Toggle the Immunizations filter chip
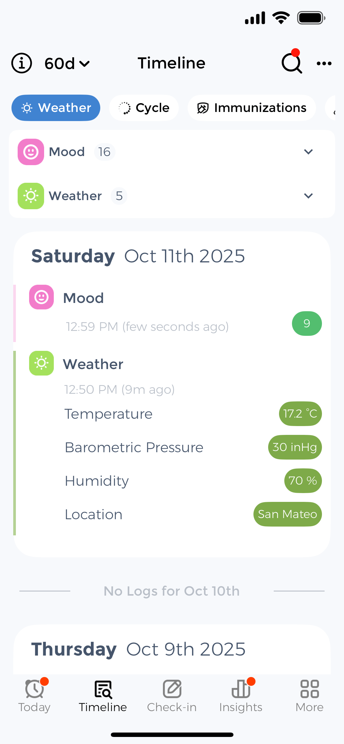The width and height of the screenshot is (344, 744). [252, 108]
